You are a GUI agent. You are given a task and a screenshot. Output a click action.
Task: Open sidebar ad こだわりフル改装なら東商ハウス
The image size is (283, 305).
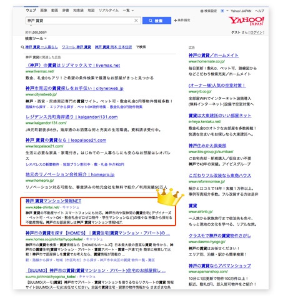pyautogui.click(x=220, y=176)
